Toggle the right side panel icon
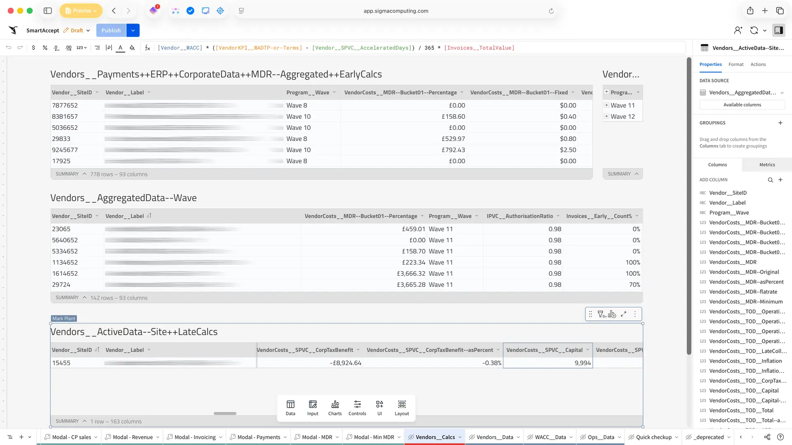Viewport: 792px width, 445px height. 778,30
